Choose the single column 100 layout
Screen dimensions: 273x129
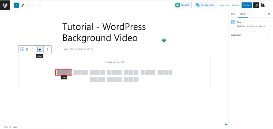(64, 72)
